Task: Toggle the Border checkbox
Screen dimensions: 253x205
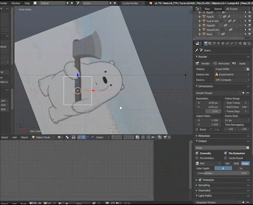Action: [x=197, y=129]
